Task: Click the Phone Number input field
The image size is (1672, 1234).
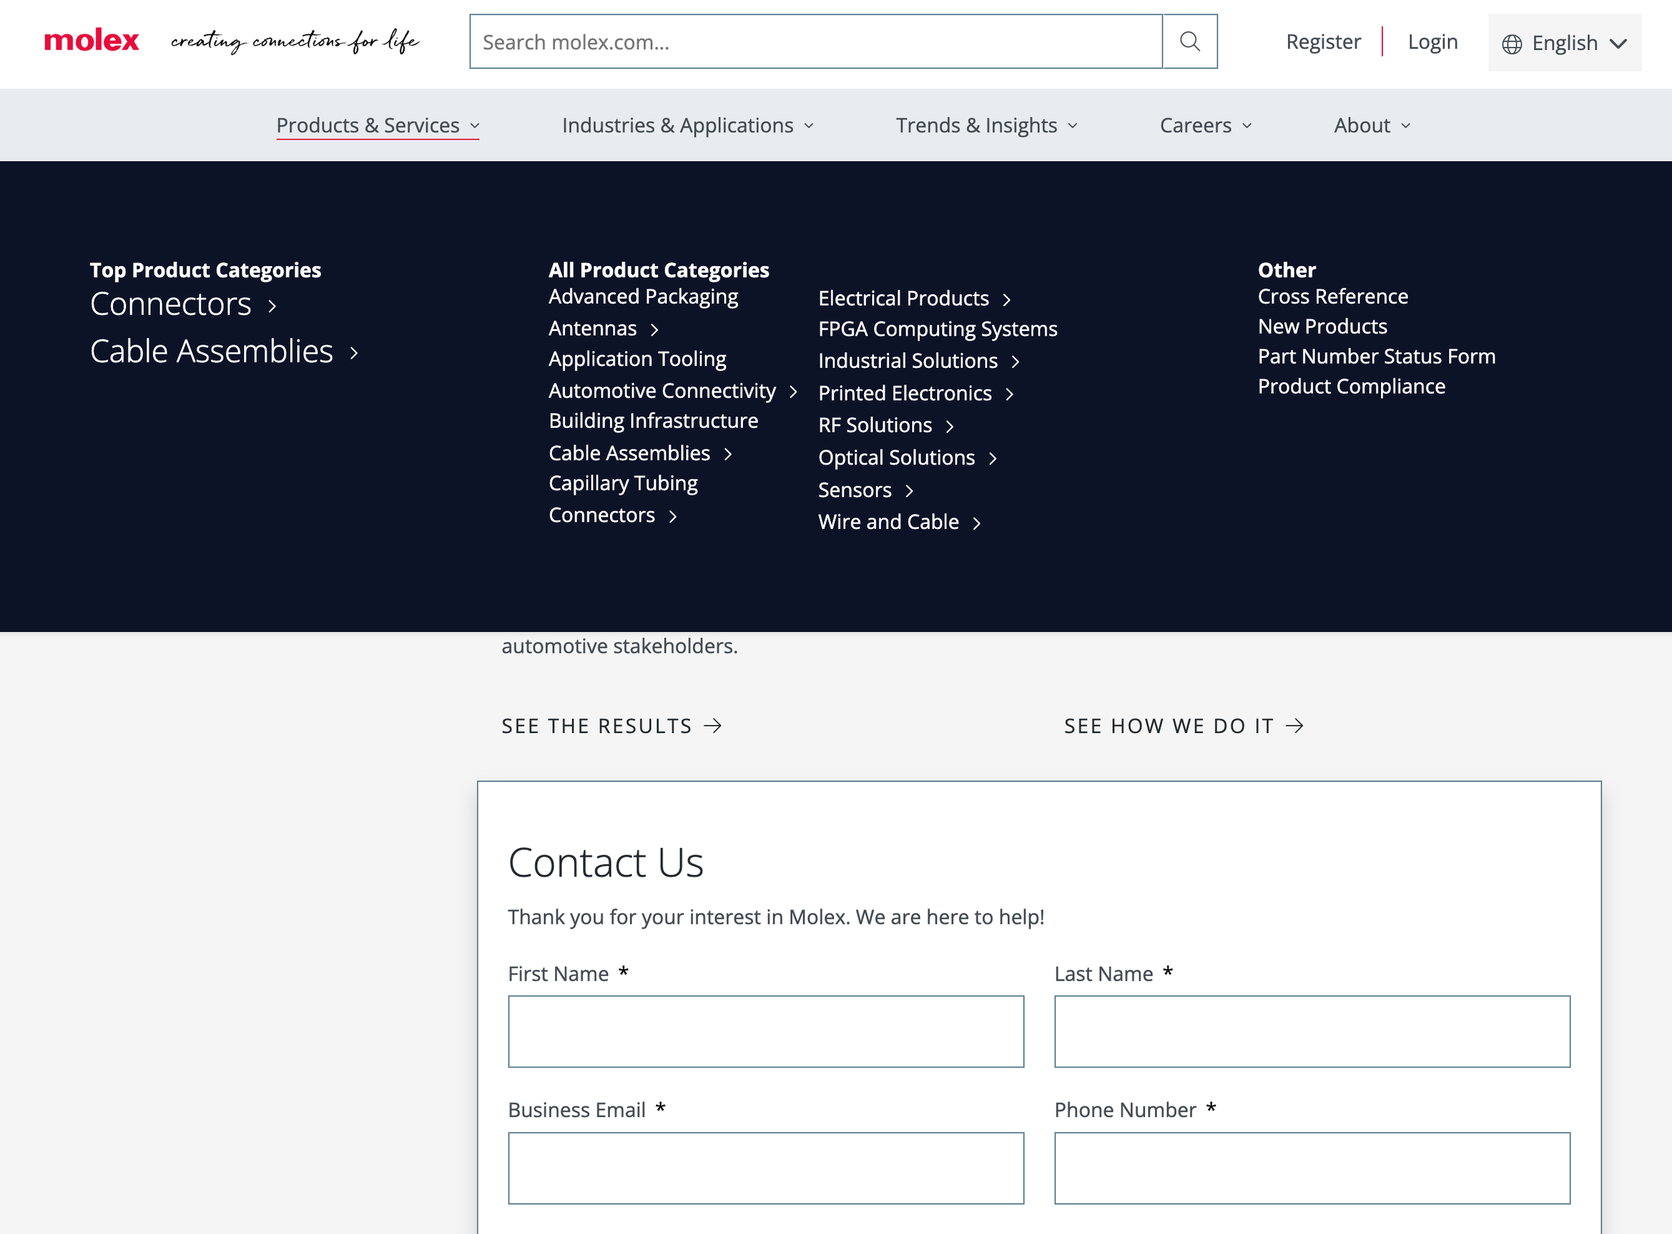Action: click(x=1312, y=1168)
